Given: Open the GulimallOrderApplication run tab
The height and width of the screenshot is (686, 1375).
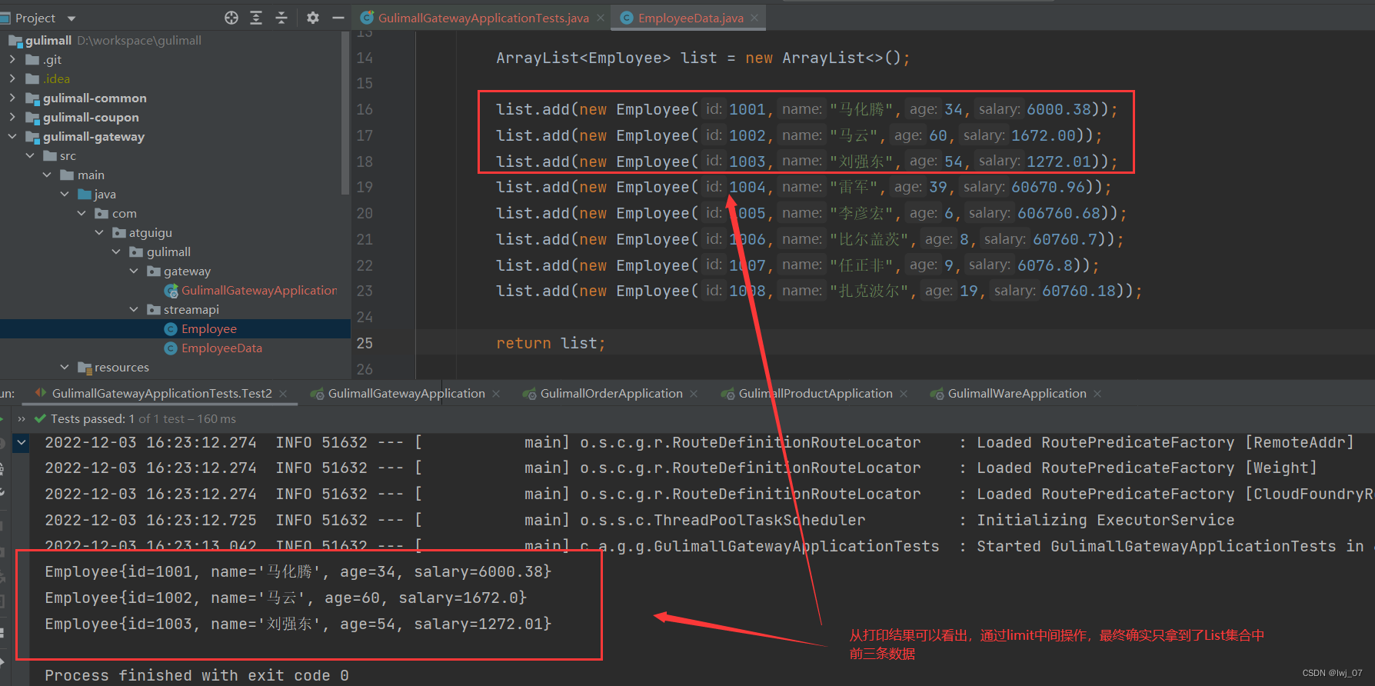Looking at the screenshot, I should click(611, 394).
